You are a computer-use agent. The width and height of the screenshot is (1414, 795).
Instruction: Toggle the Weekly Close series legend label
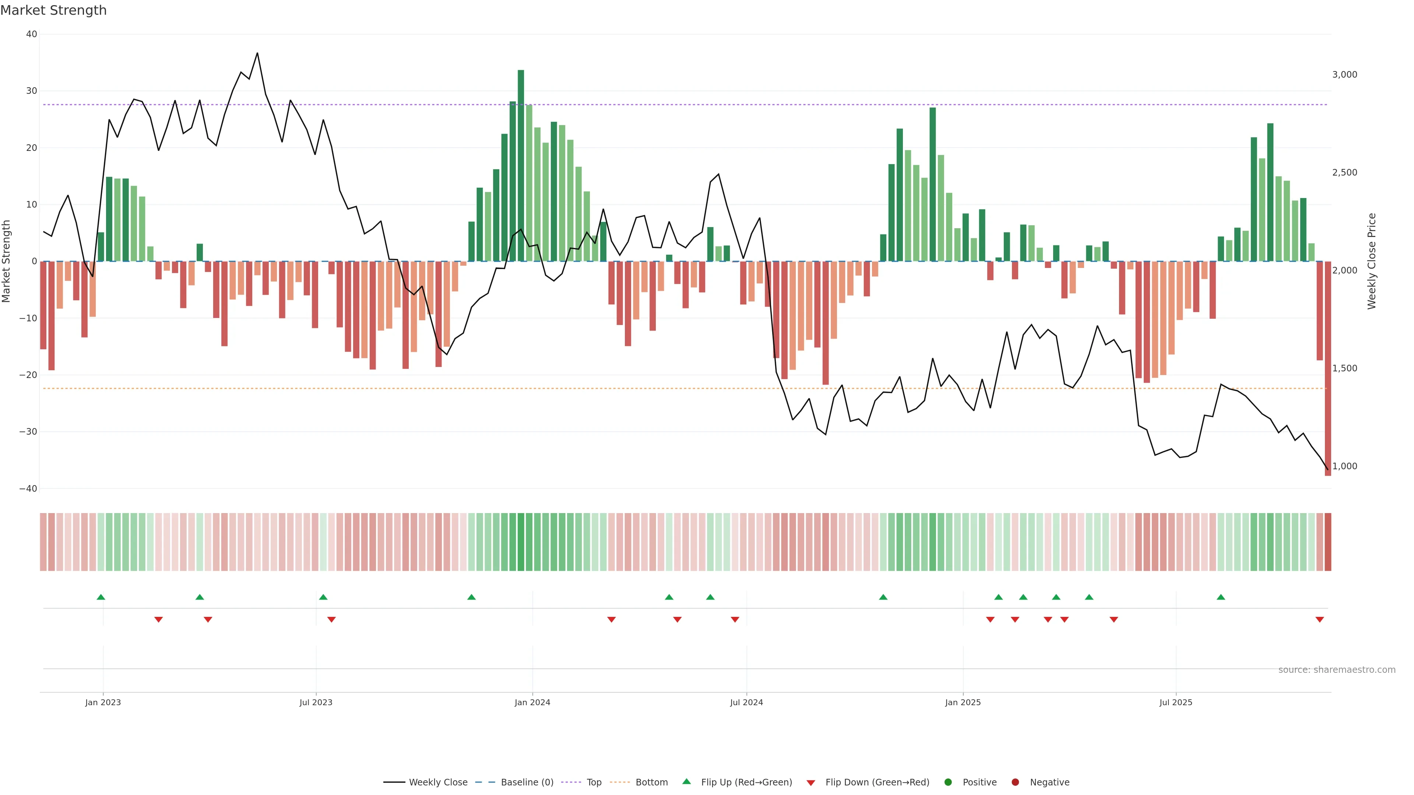pos(438,782)
